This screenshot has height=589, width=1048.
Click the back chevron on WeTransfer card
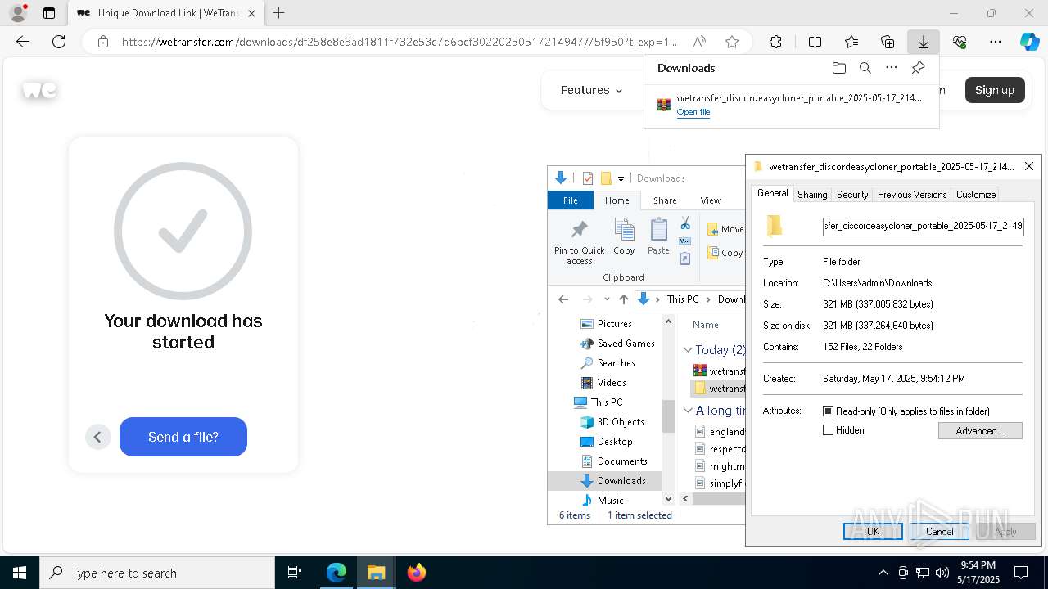coord(97,437)
